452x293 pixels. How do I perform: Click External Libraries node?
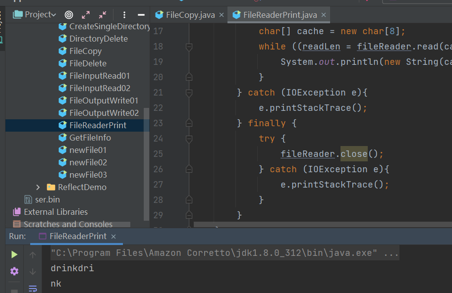tap(56, 212)
